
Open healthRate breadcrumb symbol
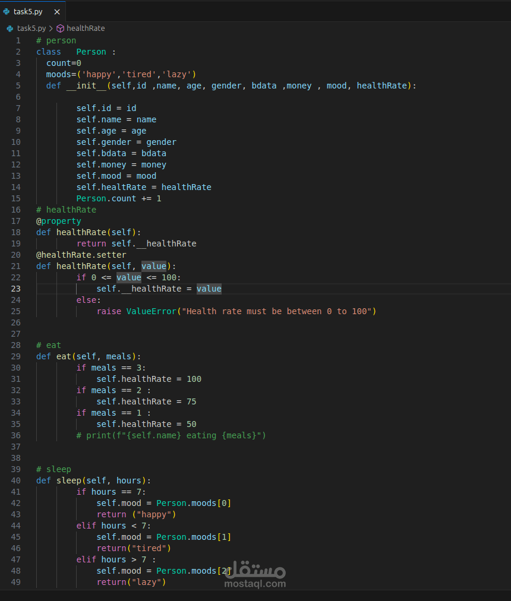pyautogui.click(x=86, y=29)
